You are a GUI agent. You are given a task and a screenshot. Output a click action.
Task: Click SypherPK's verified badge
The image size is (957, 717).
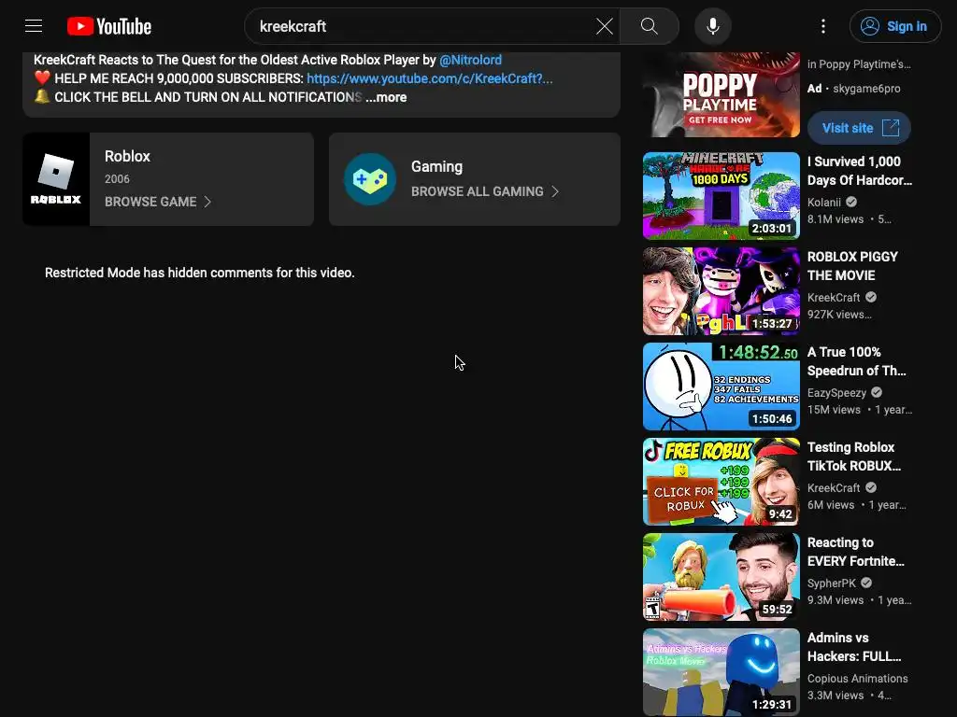point(866,583)
